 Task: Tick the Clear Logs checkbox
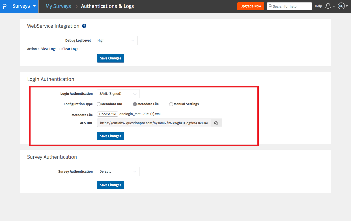pyautogui.click(x=60, y=49)
